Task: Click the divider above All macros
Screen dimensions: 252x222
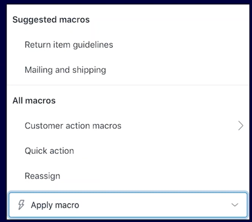Action: (128, 85)
